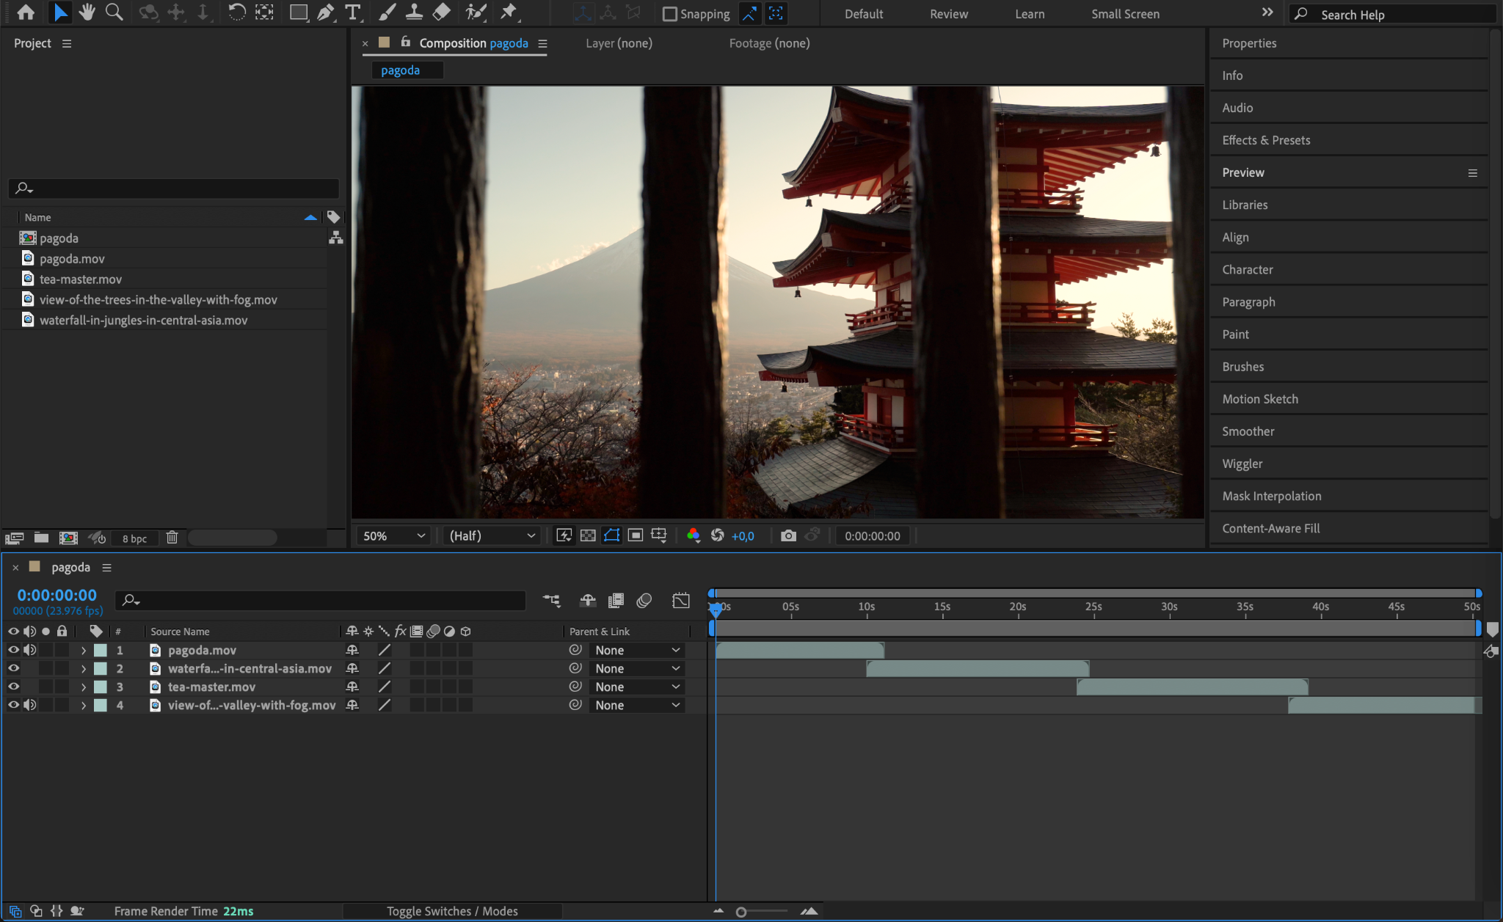Open the Effects & Presets panel
Viewport: 1503px width, 922px height.
(x=1266, y=140)
